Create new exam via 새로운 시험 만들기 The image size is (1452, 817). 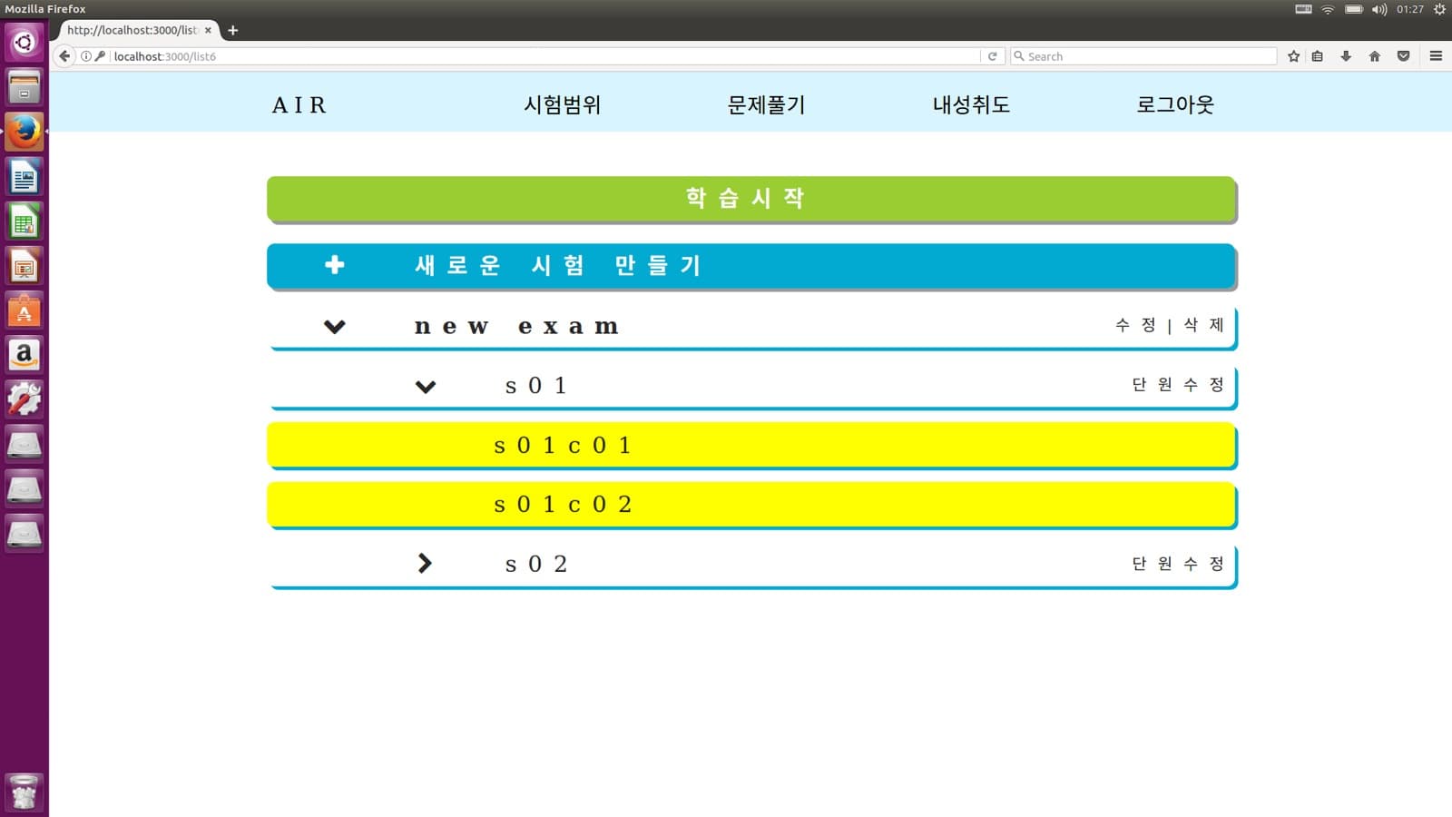[751, 266]
